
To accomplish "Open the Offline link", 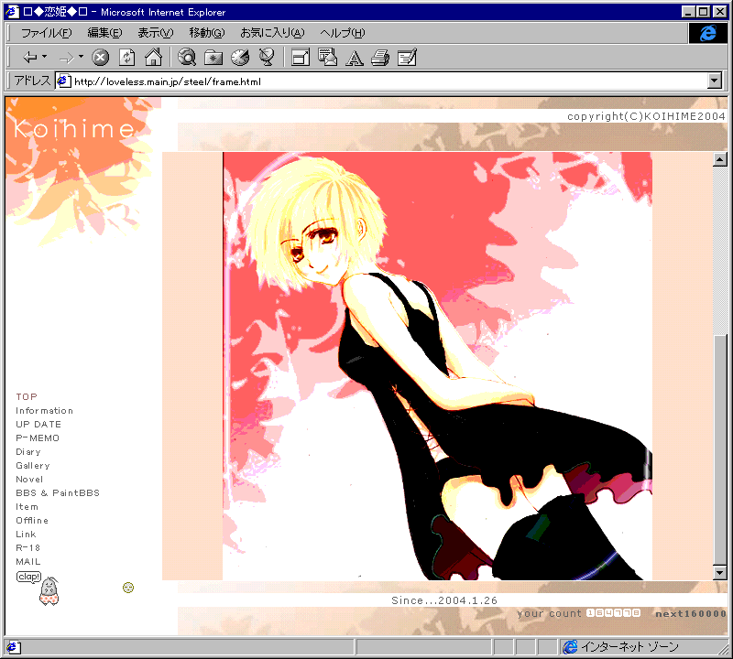I will [x=32, y=520].
